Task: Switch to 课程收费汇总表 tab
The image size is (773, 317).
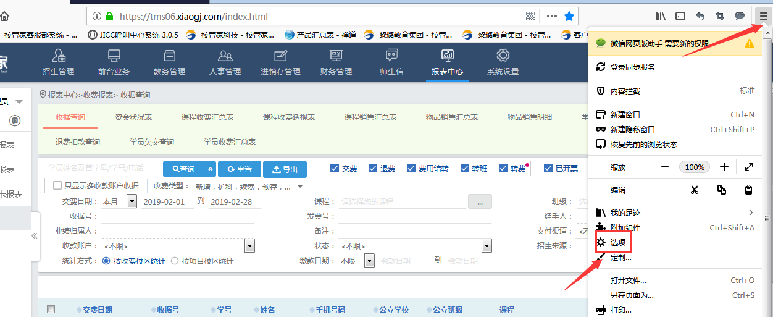Action: tap(207, 117)
